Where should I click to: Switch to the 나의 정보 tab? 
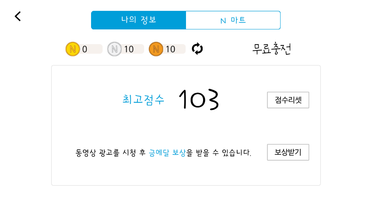[138, 20]
